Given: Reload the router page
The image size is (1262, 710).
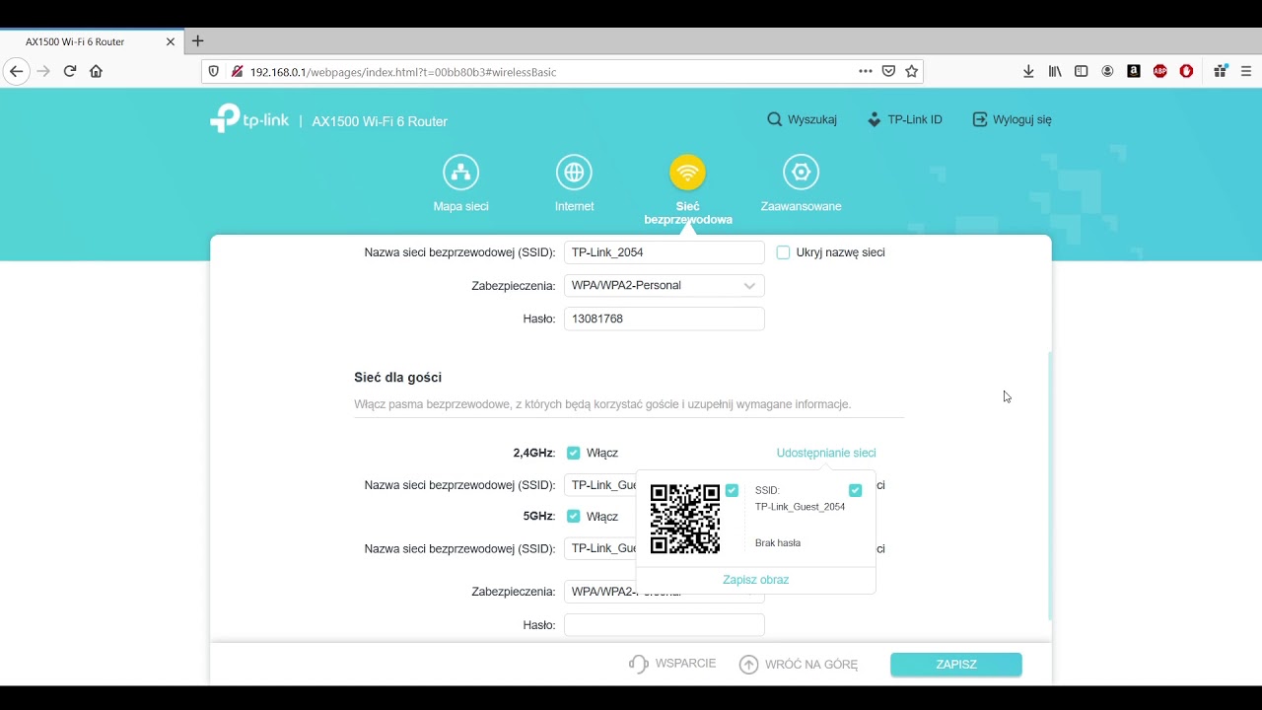Looking at the screenshot, I should 70,71.
